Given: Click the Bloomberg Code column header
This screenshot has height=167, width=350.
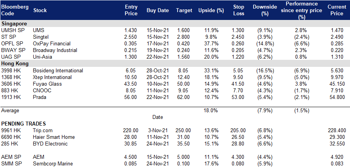Looking at the screenshot, I should 15,10.
